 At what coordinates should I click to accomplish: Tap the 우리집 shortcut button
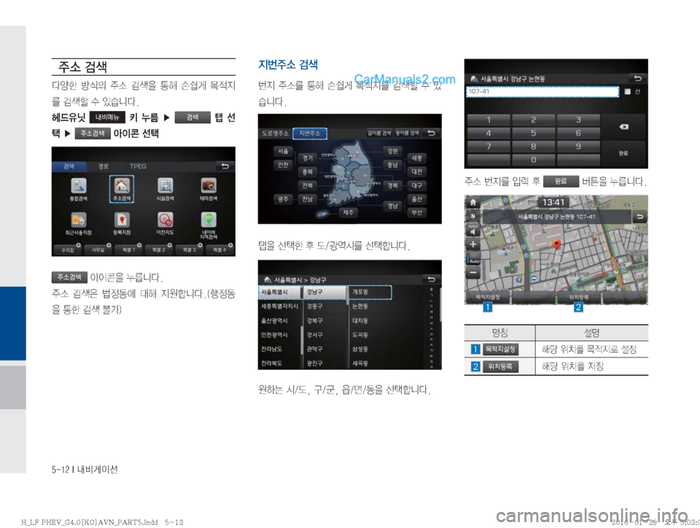pos(67,250)
